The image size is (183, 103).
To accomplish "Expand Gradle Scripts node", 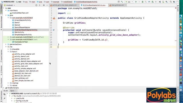I will (x=4, y=88).
